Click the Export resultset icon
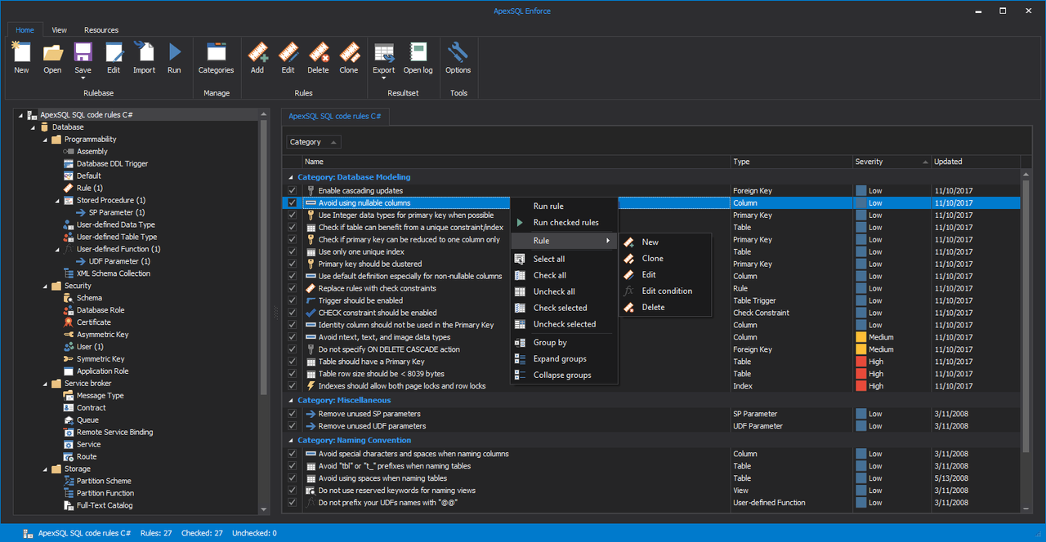The height and width of the screenshot is (542, 1046). pos(384,53)
